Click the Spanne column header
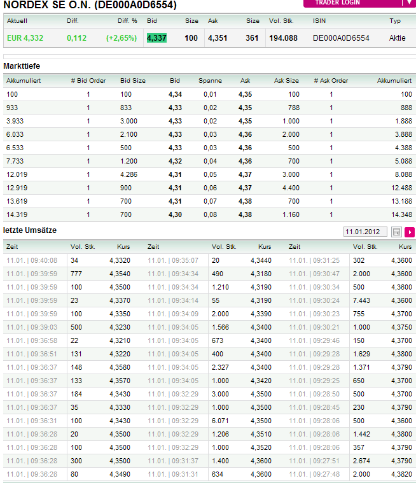 click(210, 81)
